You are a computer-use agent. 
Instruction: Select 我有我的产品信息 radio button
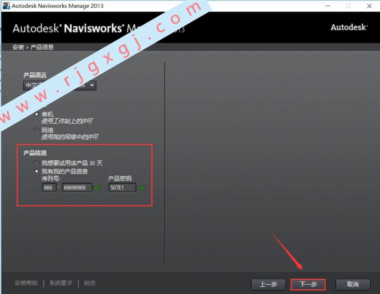[37, 171]
